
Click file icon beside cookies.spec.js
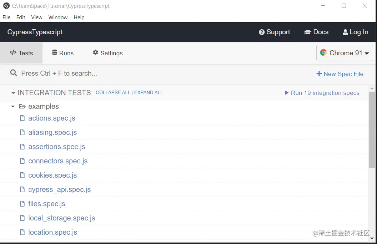click(22, 175)
